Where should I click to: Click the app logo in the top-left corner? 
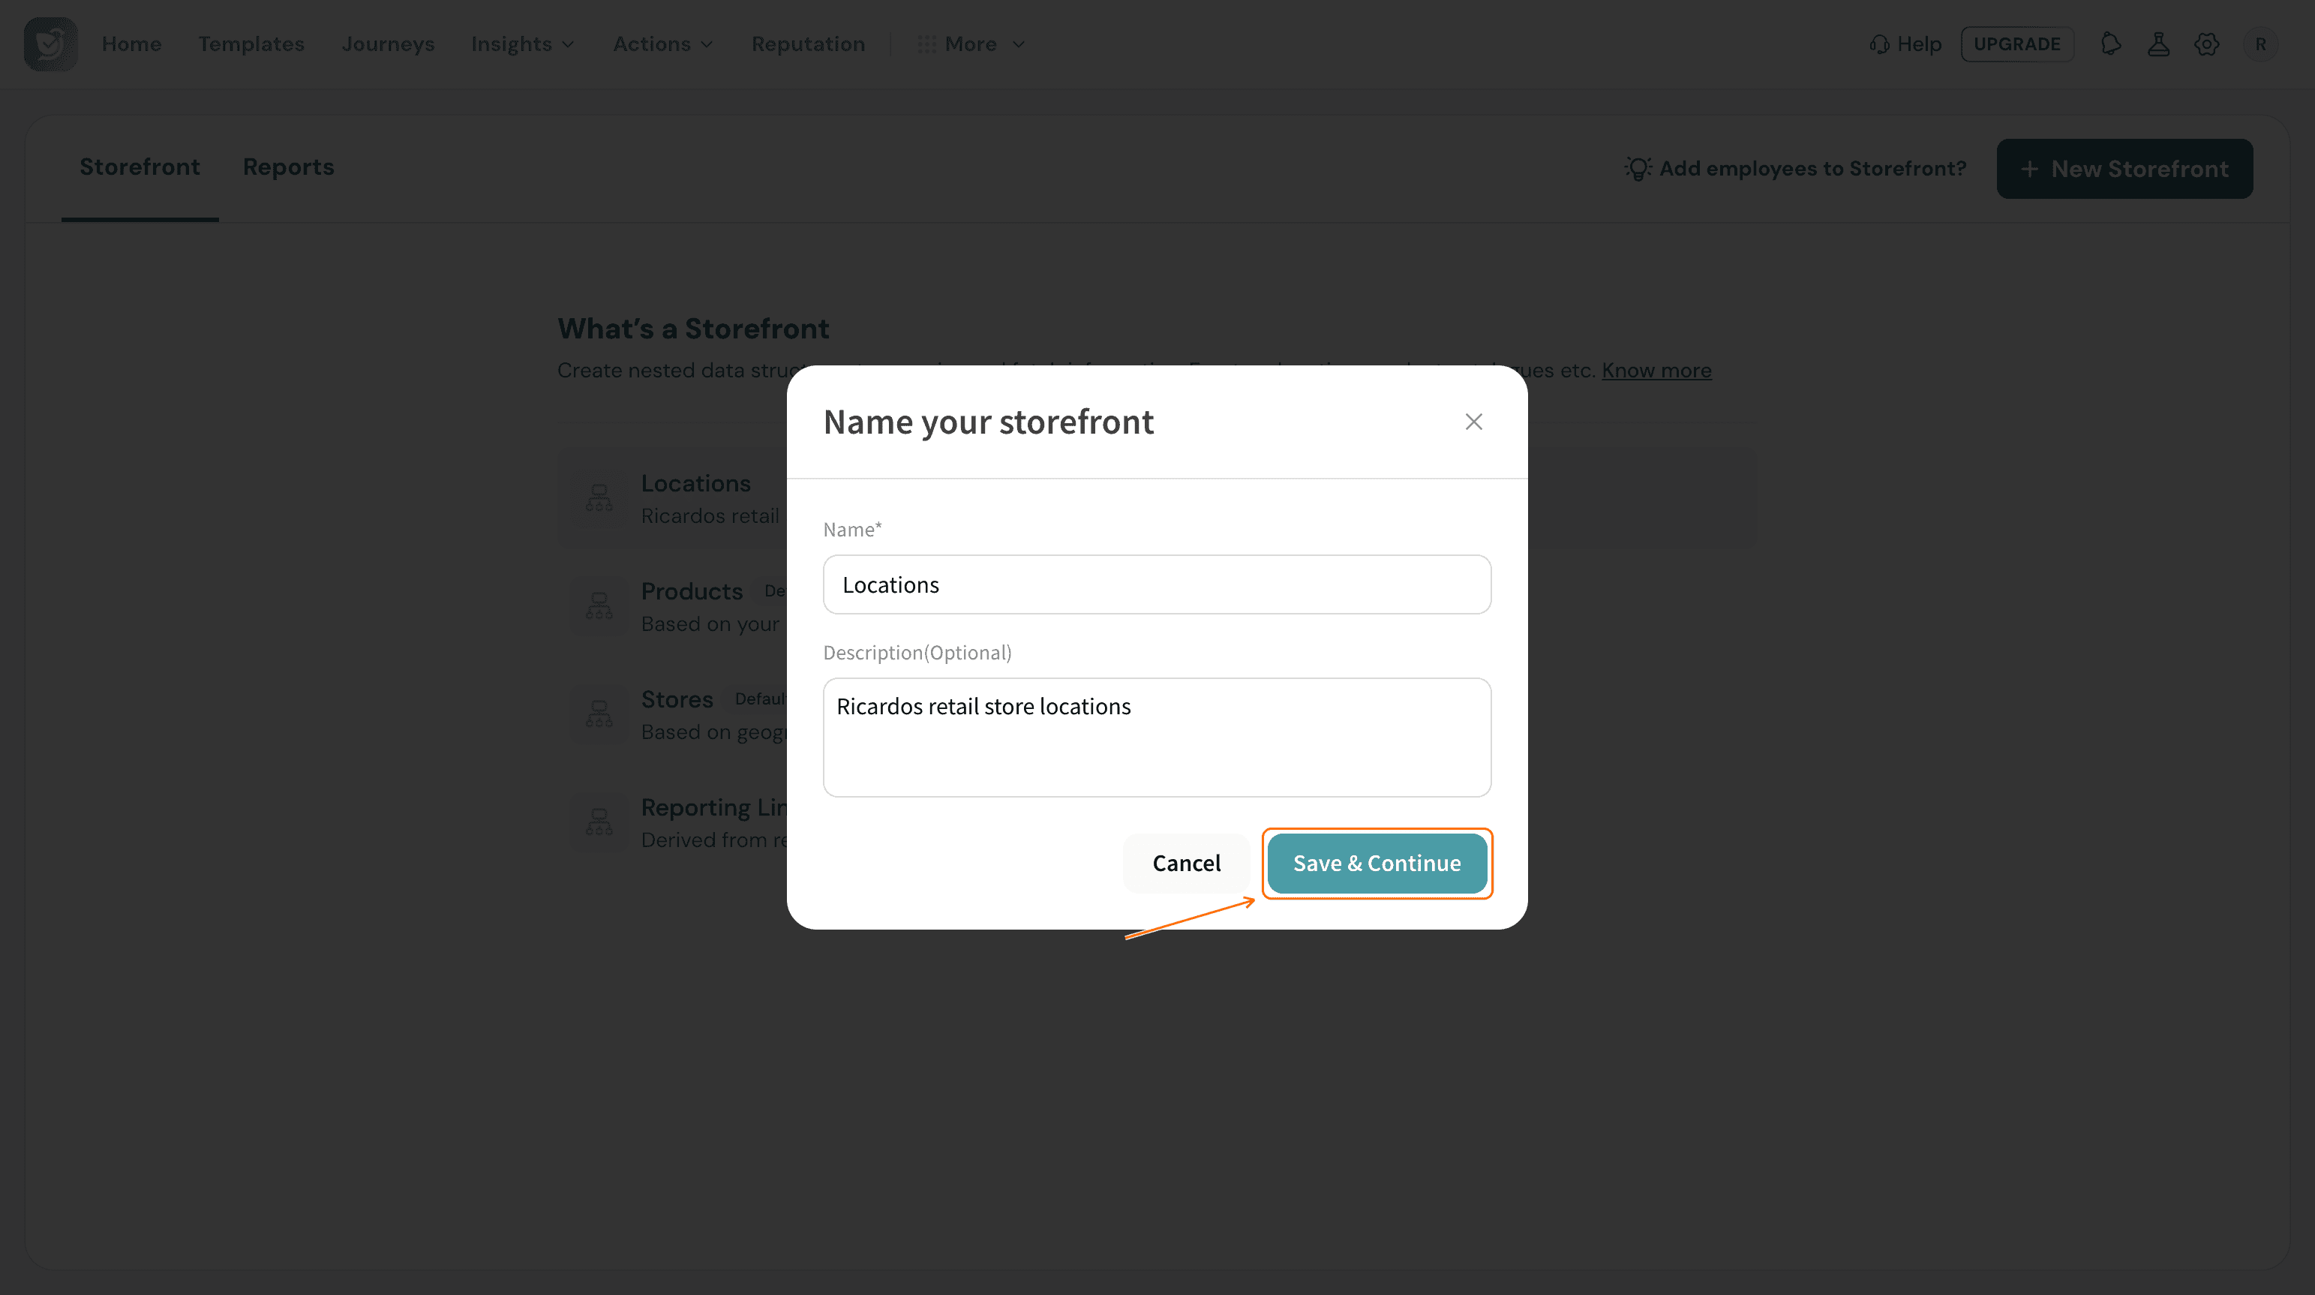[x=50, y=44]
